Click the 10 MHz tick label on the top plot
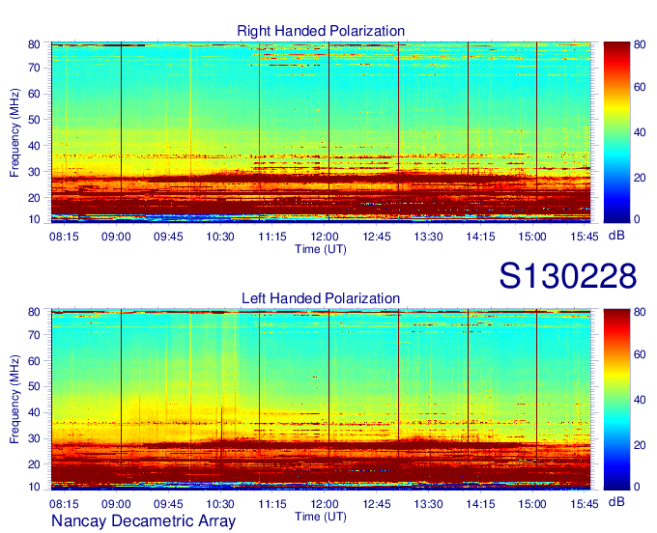 pos(34,219)
